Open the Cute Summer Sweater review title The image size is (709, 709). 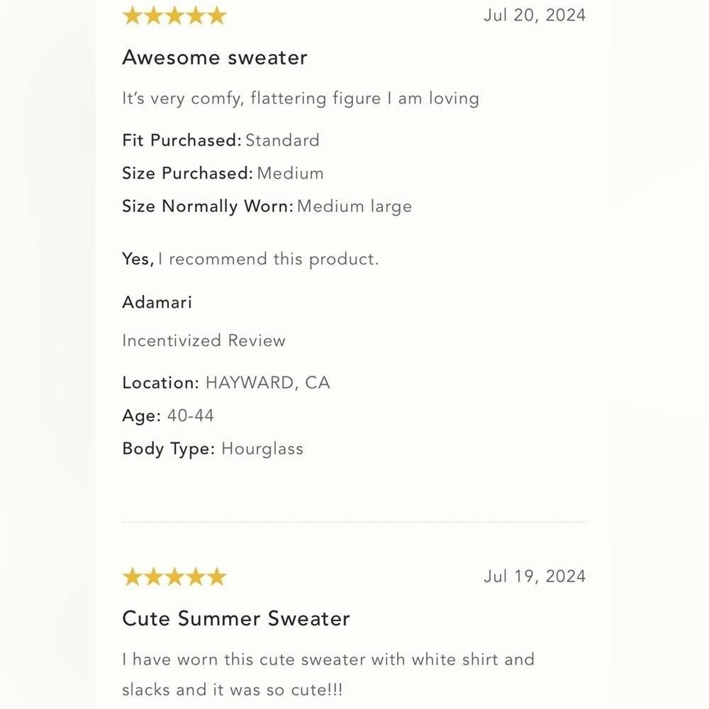point(236,618)
